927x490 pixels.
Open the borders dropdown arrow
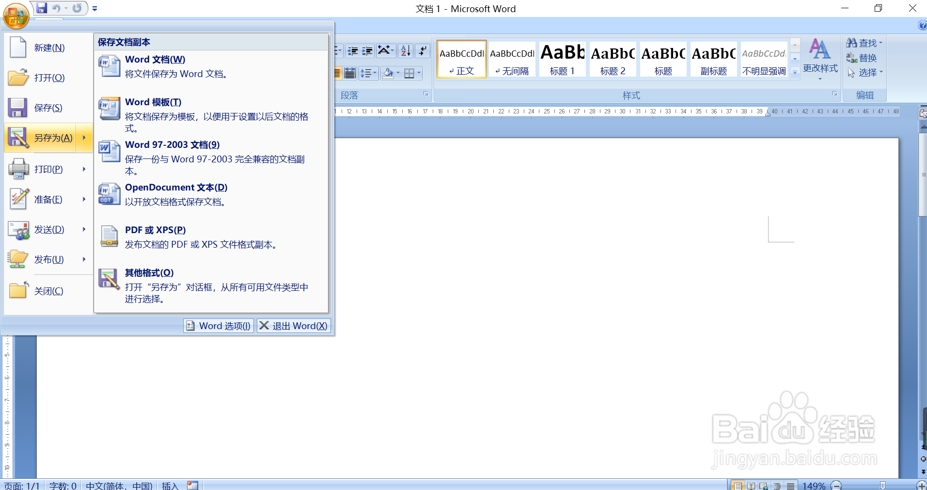pyautogui.click(x=419, y=73)
